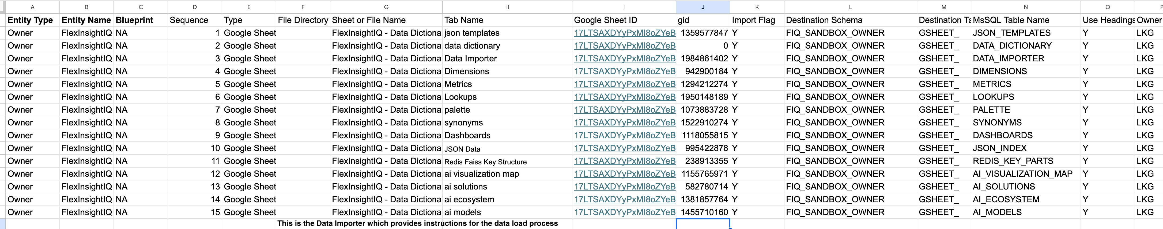1163x229 pixels.
Task: Click gid value 942900184
Action: 703,71
